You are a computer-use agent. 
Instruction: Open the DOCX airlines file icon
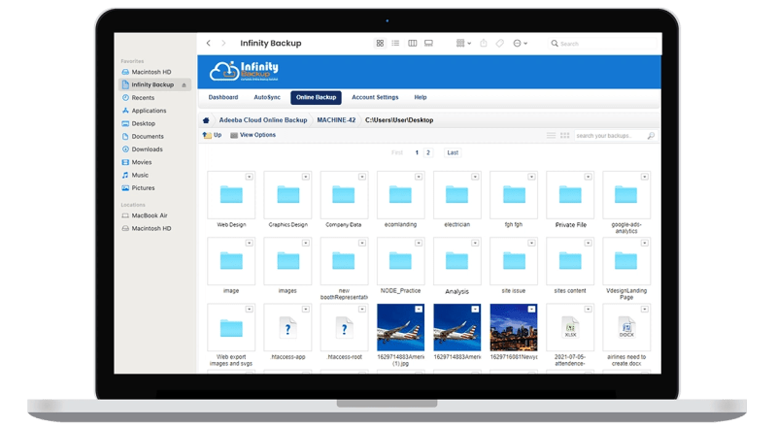click(x=626, y=328)
